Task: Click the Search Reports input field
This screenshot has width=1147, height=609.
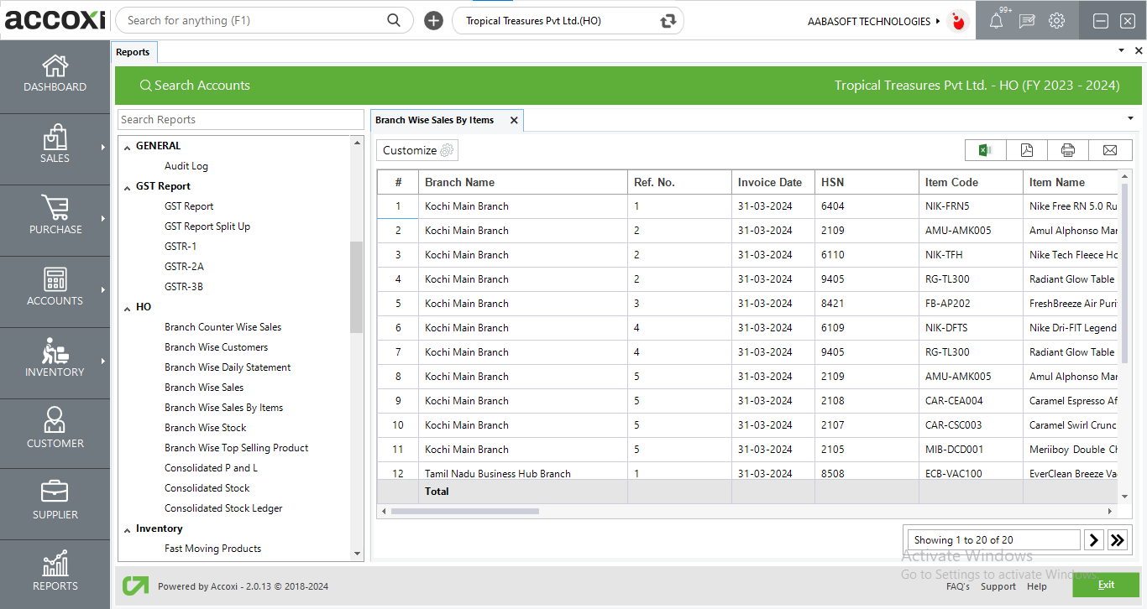Action: click(x=240, y=119)
